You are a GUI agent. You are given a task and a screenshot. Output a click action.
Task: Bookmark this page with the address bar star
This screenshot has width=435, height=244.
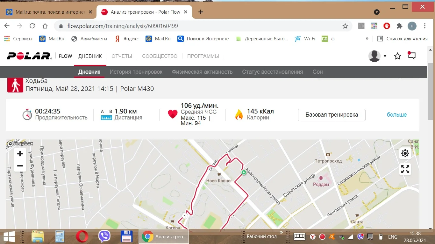coord(345,26)
